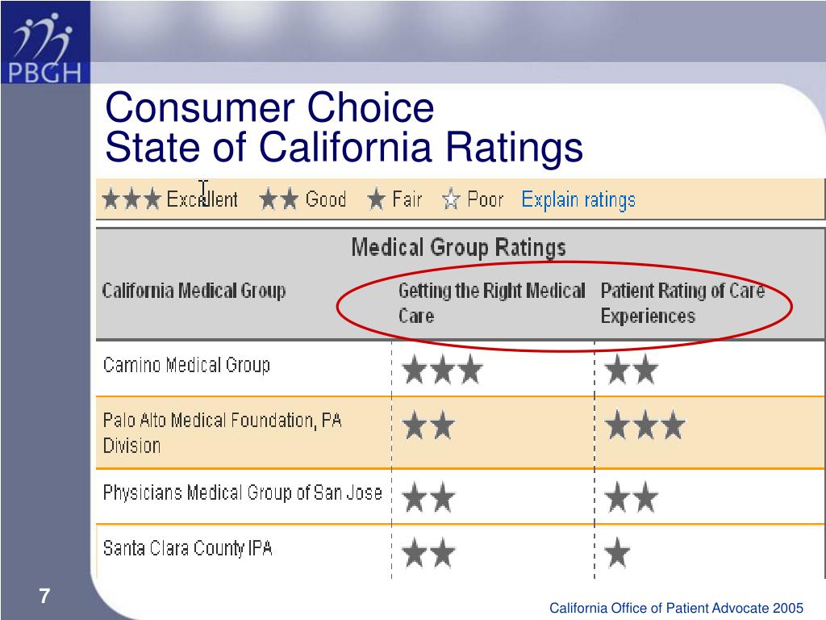Click California Medical Group column header

tap(194, 291)
